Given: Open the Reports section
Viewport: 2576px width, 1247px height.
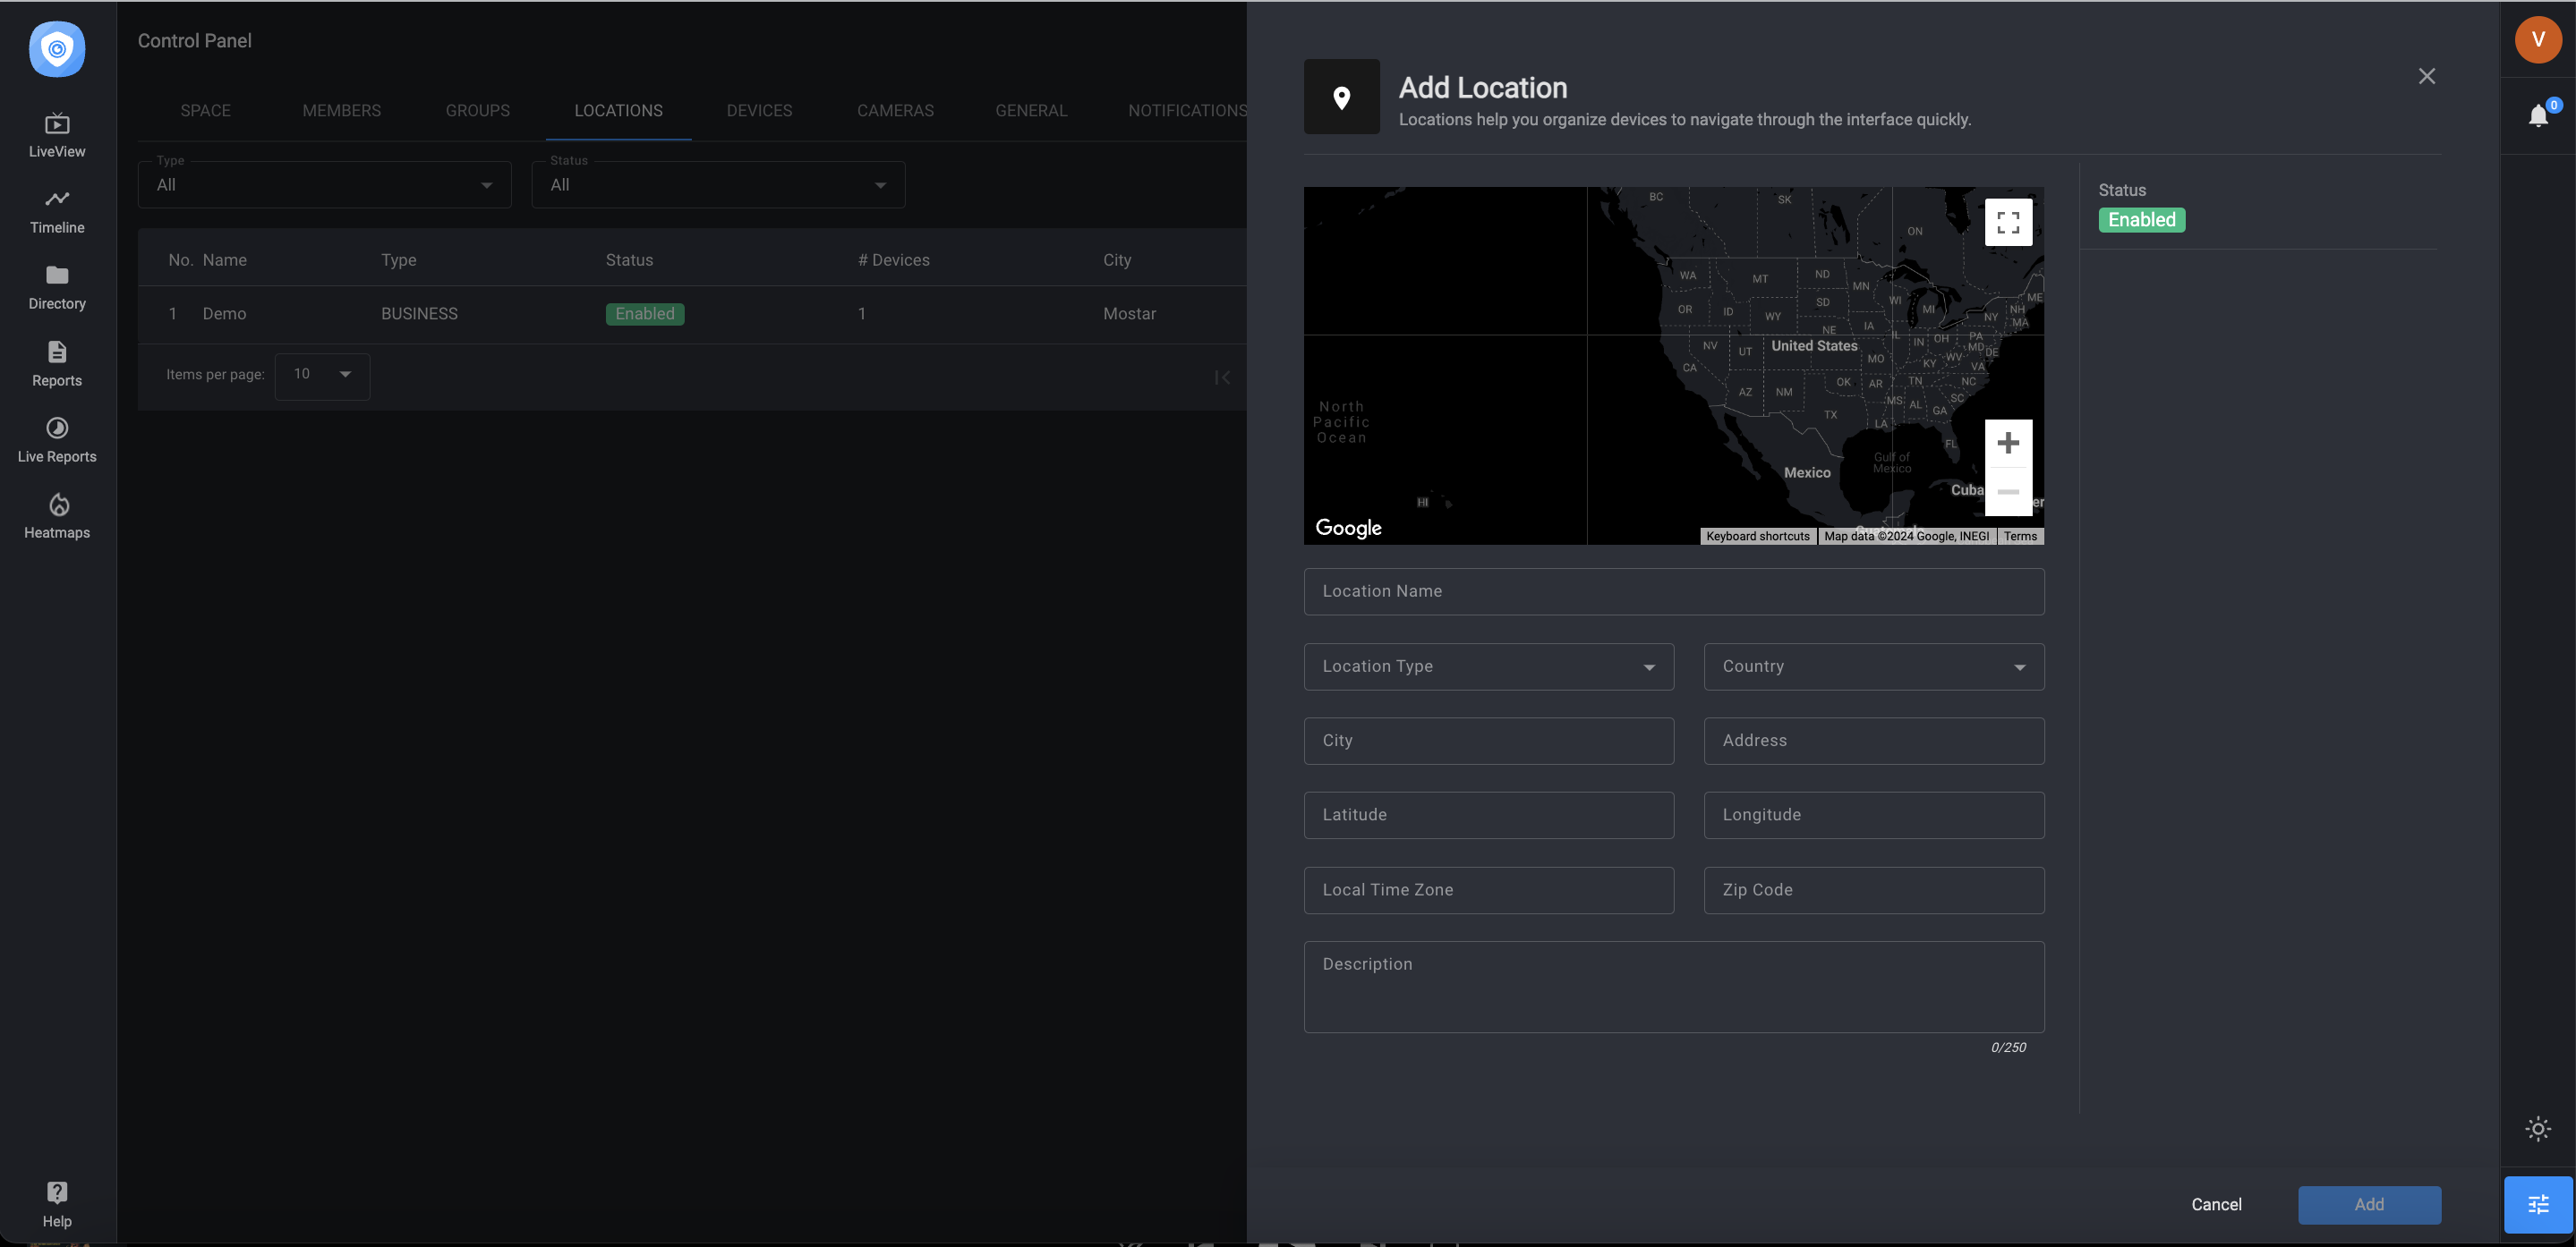Looking at the screenshot, I should 57,365.
